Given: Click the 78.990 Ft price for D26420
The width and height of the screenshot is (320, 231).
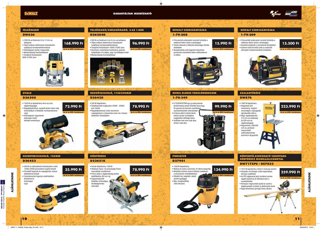Looking at the screenshot, I should click(x=141, y=106).
